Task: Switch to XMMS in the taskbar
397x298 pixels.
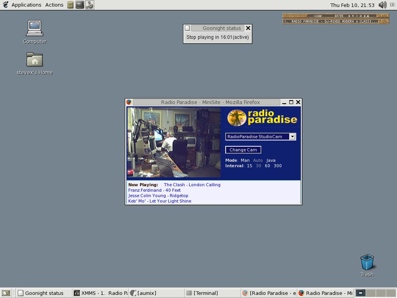Action: click(100, 293)
